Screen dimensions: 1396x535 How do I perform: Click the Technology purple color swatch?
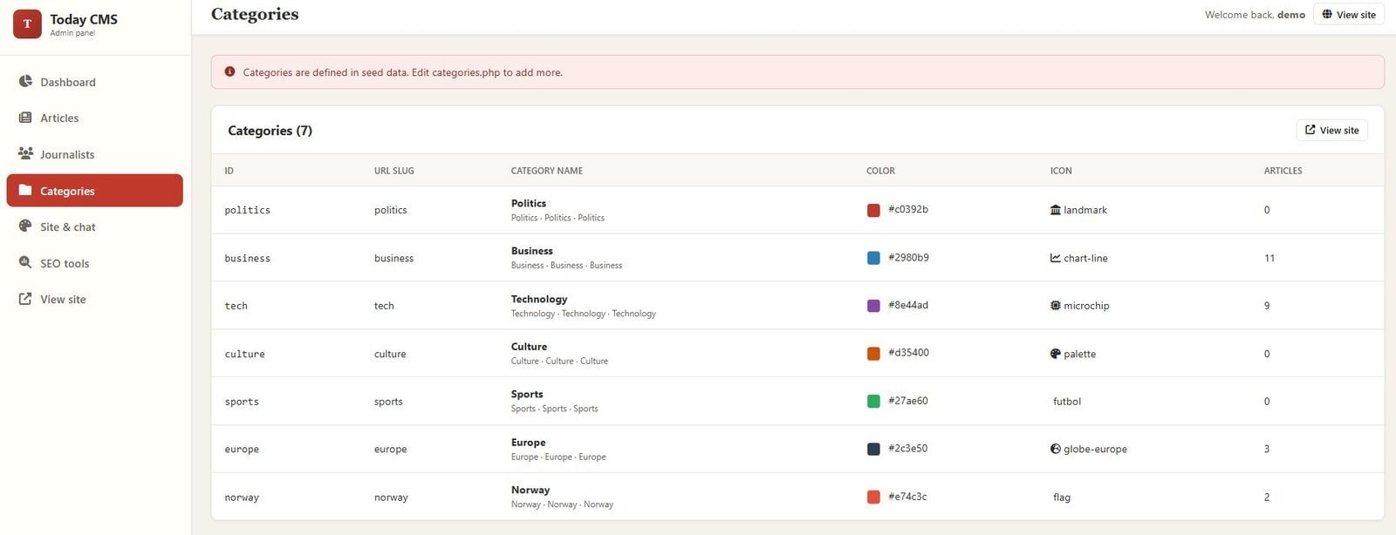(873, 306)
